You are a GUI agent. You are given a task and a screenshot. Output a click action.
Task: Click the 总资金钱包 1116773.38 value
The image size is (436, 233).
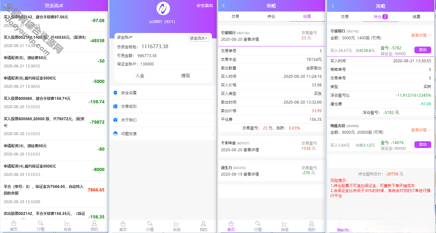155,46
